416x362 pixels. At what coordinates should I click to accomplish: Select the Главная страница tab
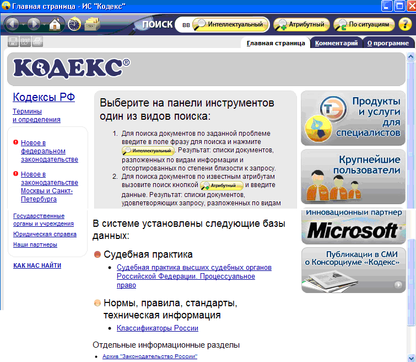click(275, 43)
